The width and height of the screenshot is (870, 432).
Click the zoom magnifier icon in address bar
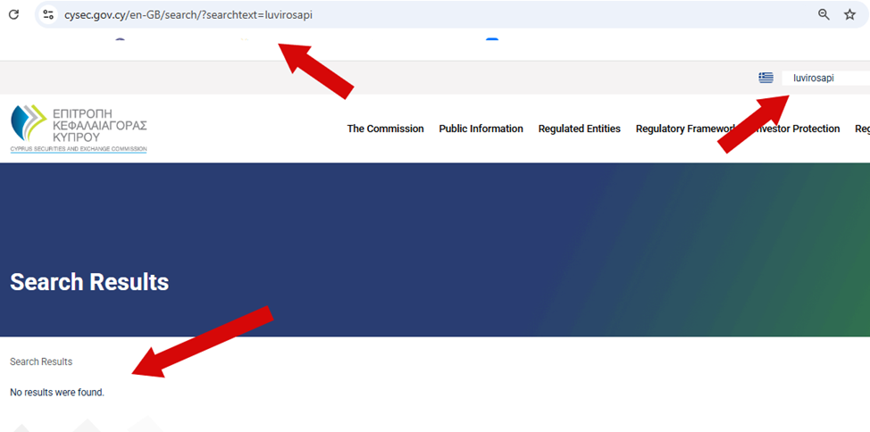point(824,15)
